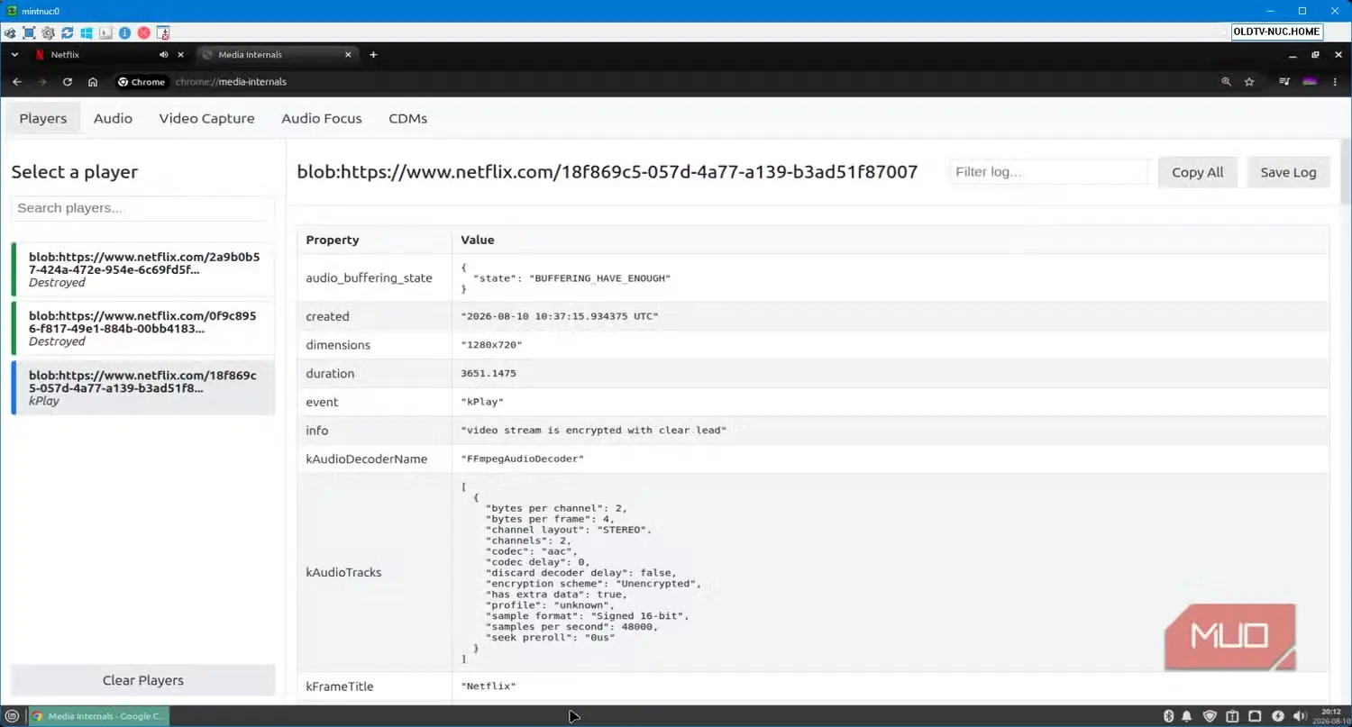Open the notification bell in the system tray
The height and width of the screenshot is (727, 1352).
[x=1186, y=716]
